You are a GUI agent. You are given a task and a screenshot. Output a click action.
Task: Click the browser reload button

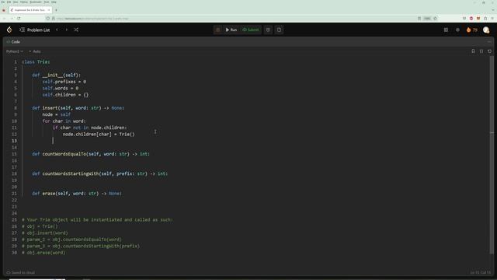(19, 19)
